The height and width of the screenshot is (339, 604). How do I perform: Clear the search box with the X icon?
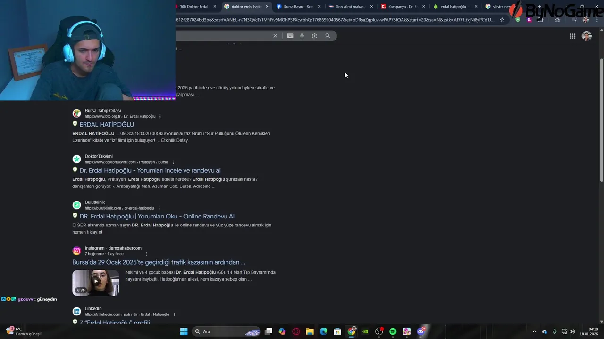(275, 36)
